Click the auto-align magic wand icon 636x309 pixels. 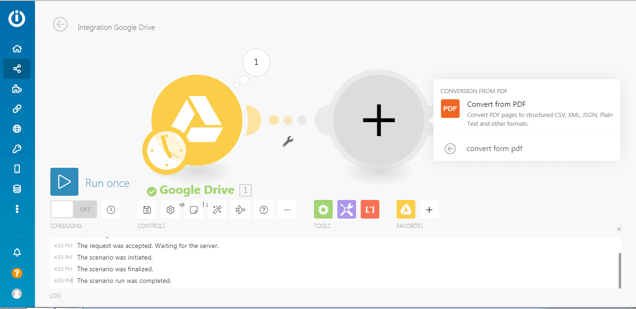(x=217, y=210)
